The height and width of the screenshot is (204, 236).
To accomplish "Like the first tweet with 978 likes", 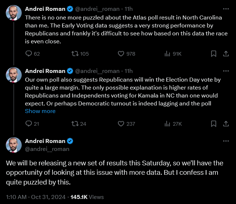I will [121, 54].
